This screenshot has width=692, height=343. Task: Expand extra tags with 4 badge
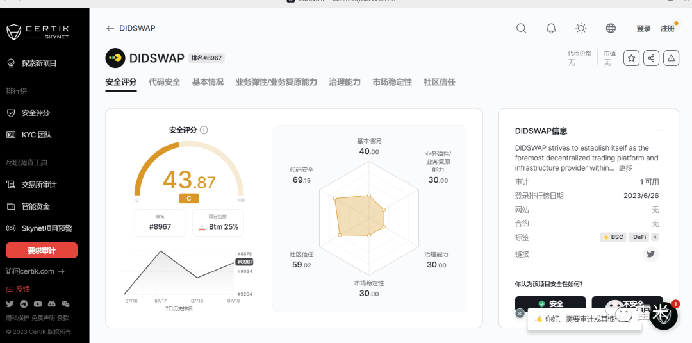(655, 237)
